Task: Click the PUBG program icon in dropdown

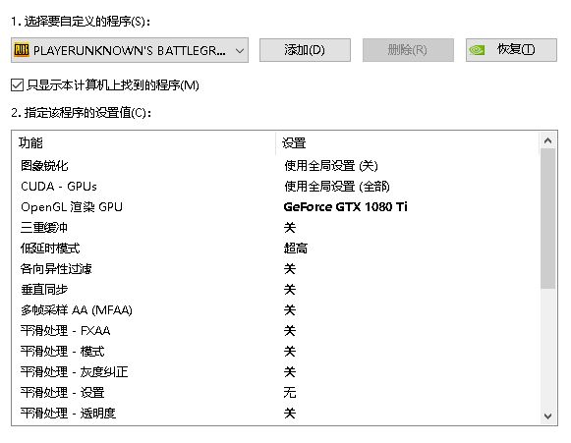Action: [21, 50]
